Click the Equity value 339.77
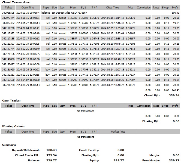This screenshot has height=163, width=181. pos(119,161)
